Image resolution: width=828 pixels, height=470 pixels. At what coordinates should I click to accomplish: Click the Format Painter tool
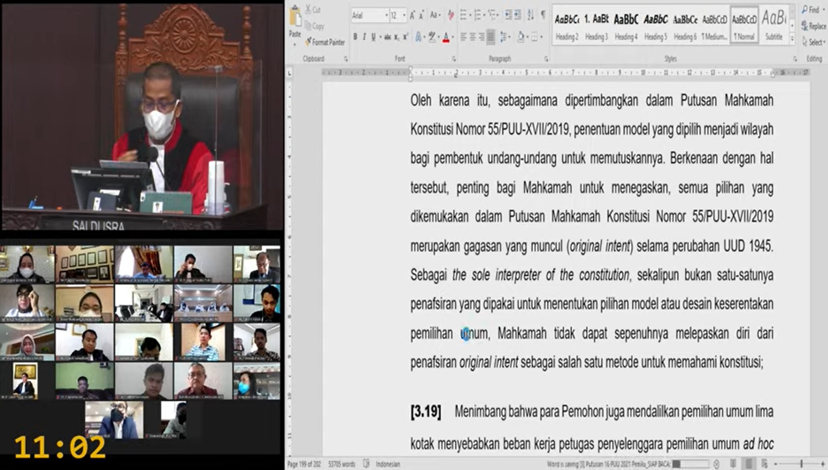pyautogui.click(x=325, y=42)
